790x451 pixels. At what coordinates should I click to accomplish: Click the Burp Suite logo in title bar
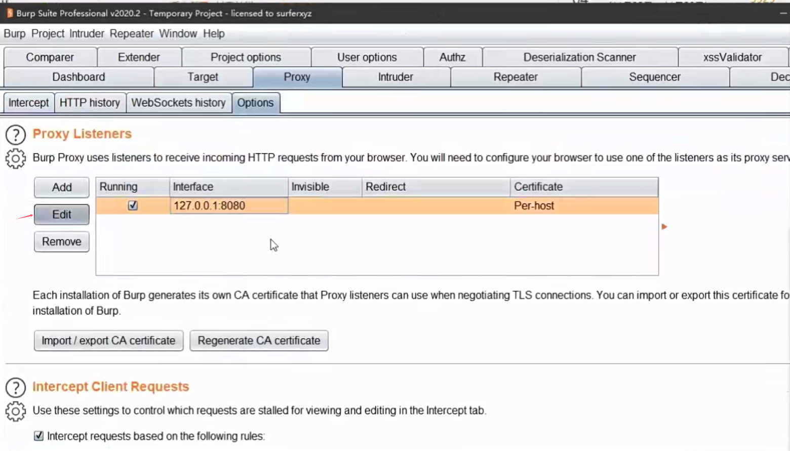[x=10, y=13]
